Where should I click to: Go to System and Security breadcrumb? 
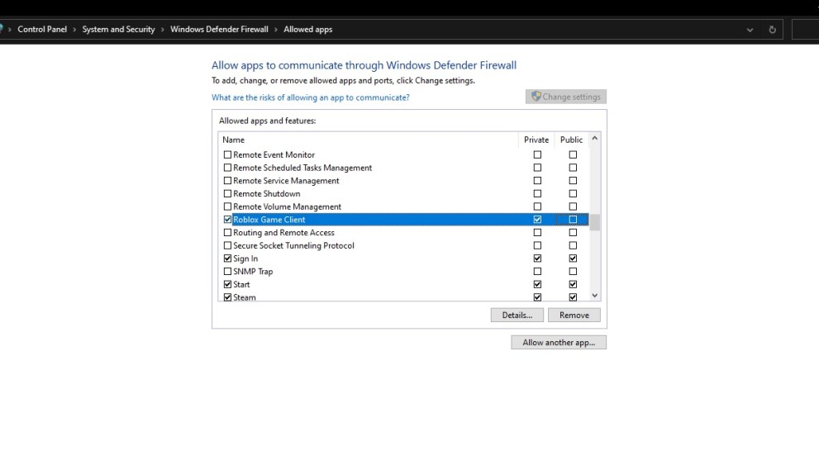tap(118, 29)
